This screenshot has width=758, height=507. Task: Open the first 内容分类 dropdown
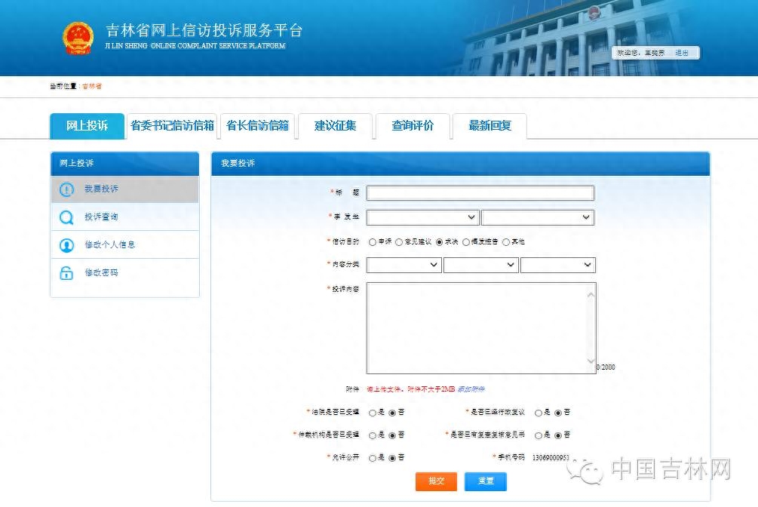point(404,265)
